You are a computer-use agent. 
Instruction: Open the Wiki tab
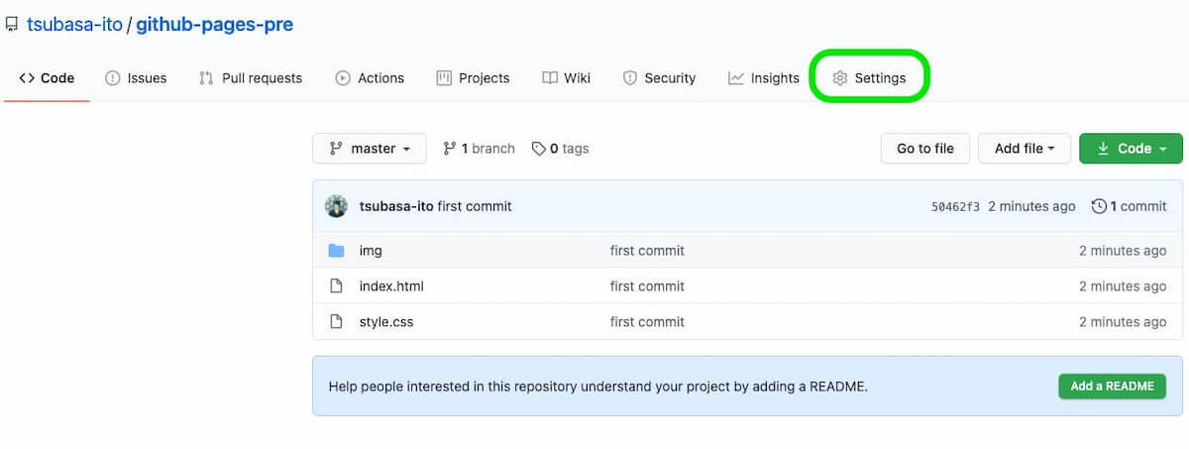click(x=566, y=78)
